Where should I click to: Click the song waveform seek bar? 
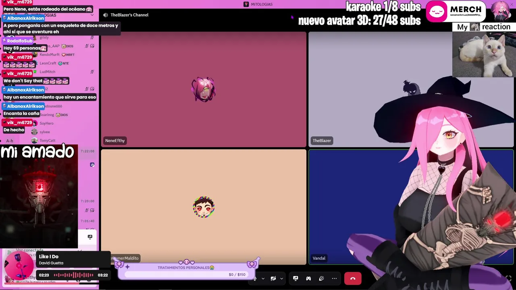pos(73,275)
